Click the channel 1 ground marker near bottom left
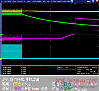The height and width of the screenshot is (91, 99). coord(1,59)
